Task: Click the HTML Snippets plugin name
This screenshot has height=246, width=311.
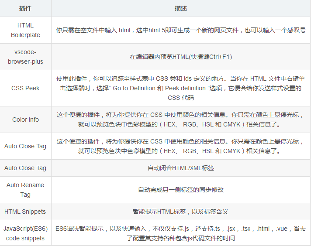Action: click(x=25, y=212)
